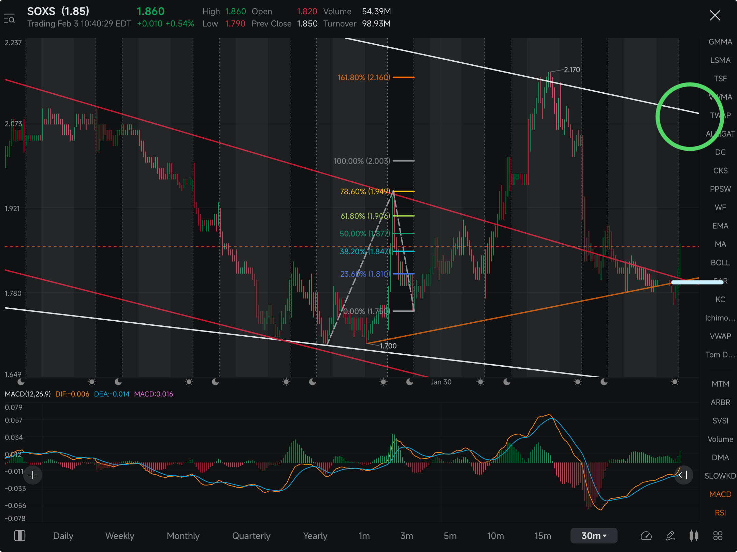This screenshot has height=552, width=737.
Task: Select the SLOWKD sub-indicator
Action: 720,476
